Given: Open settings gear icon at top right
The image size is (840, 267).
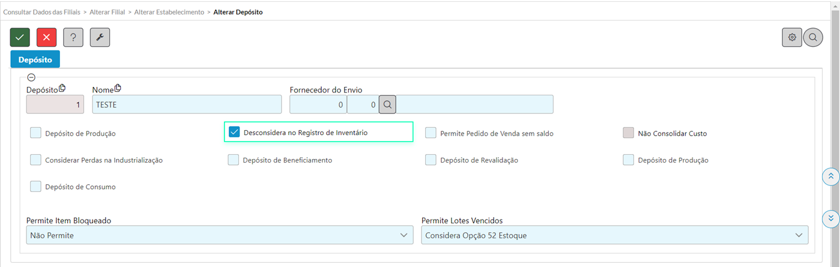Looking at the screenshot, I should pyautogui.click(x=792, y=37).
